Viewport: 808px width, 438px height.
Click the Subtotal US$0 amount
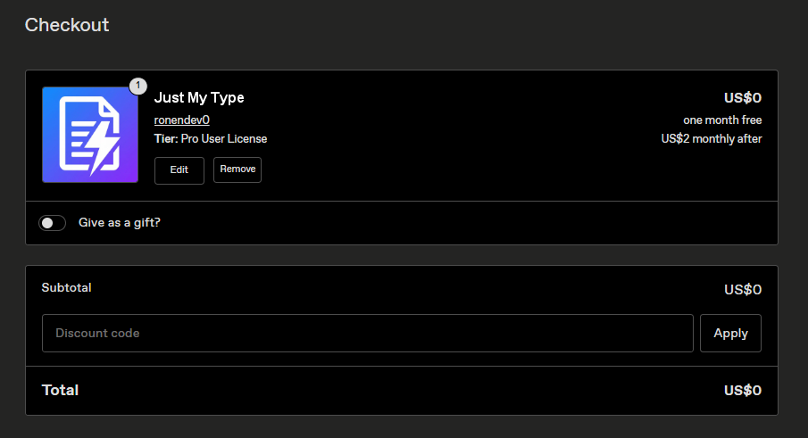743,289
